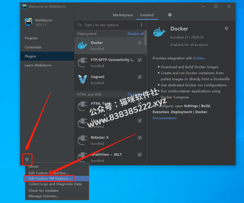Click Disable all for HTML and XML group
The height and width of the screenshot is (203, 244).
(136, 94)
